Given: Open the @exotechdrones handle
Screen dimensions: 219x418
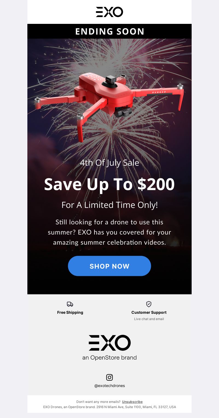Looking at the screenshot, I should click(x=109, y=386).
